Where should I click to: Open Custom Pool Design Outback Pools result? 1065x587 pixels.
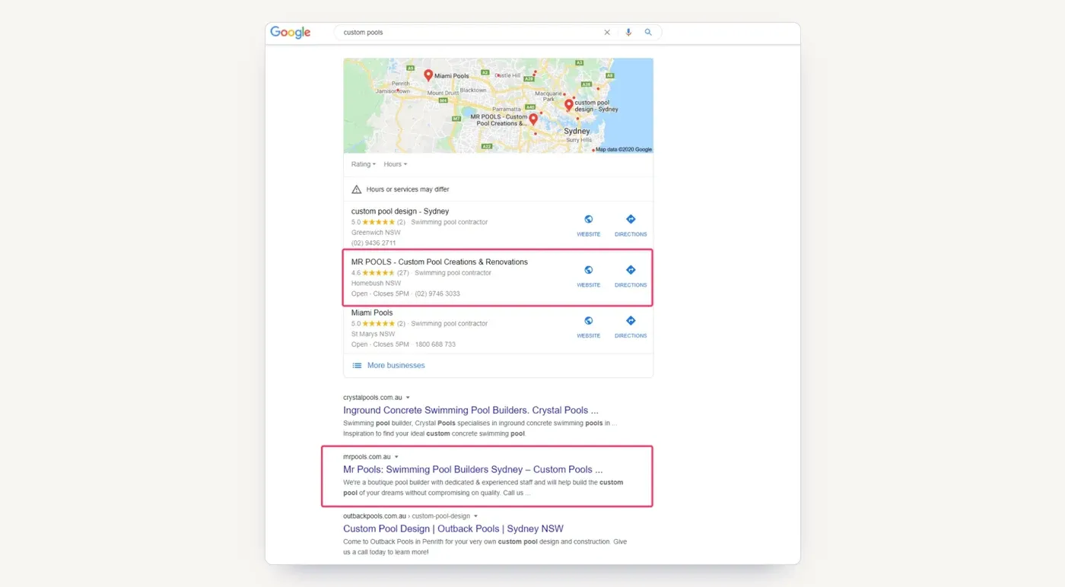[x=453, y=529]
